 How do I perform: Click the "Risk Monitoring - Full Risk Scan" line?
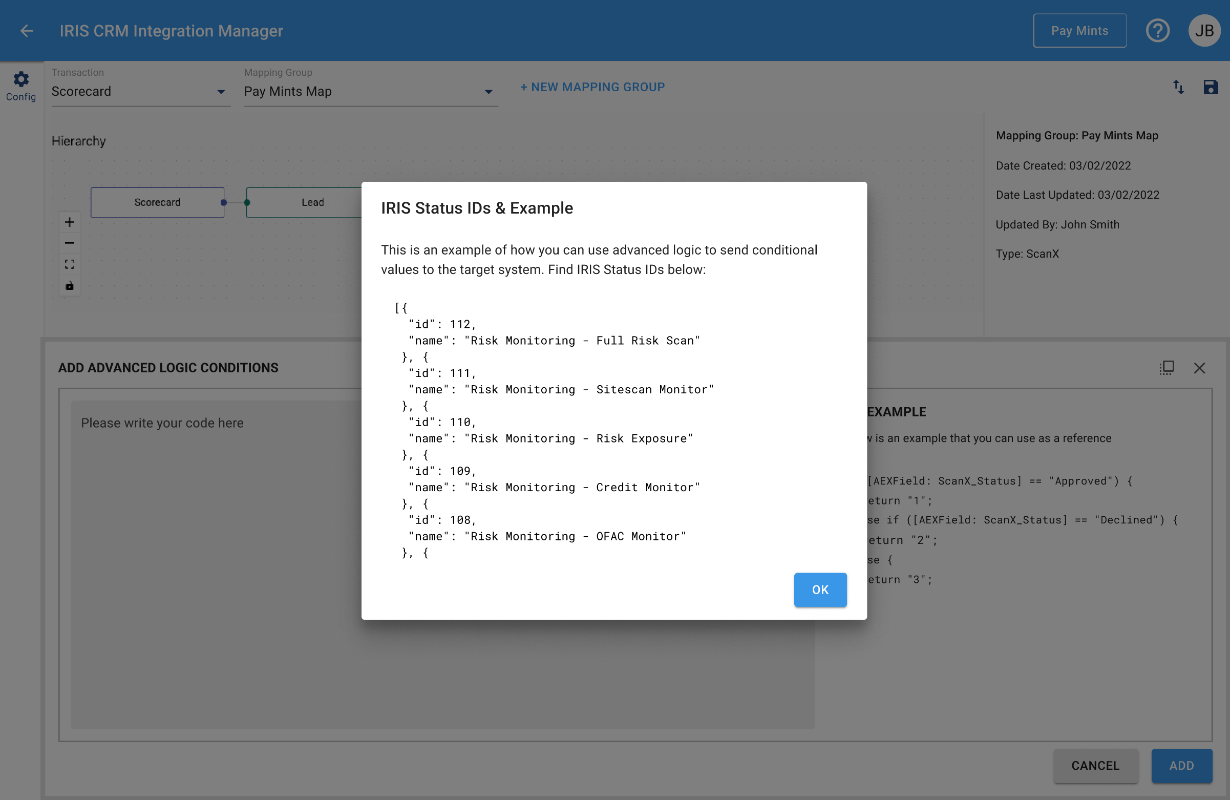[x=554, y=341]
